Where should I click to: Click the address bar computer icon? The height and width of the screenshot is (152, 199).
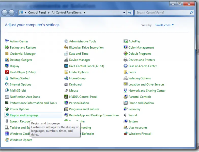coord(21,12)
